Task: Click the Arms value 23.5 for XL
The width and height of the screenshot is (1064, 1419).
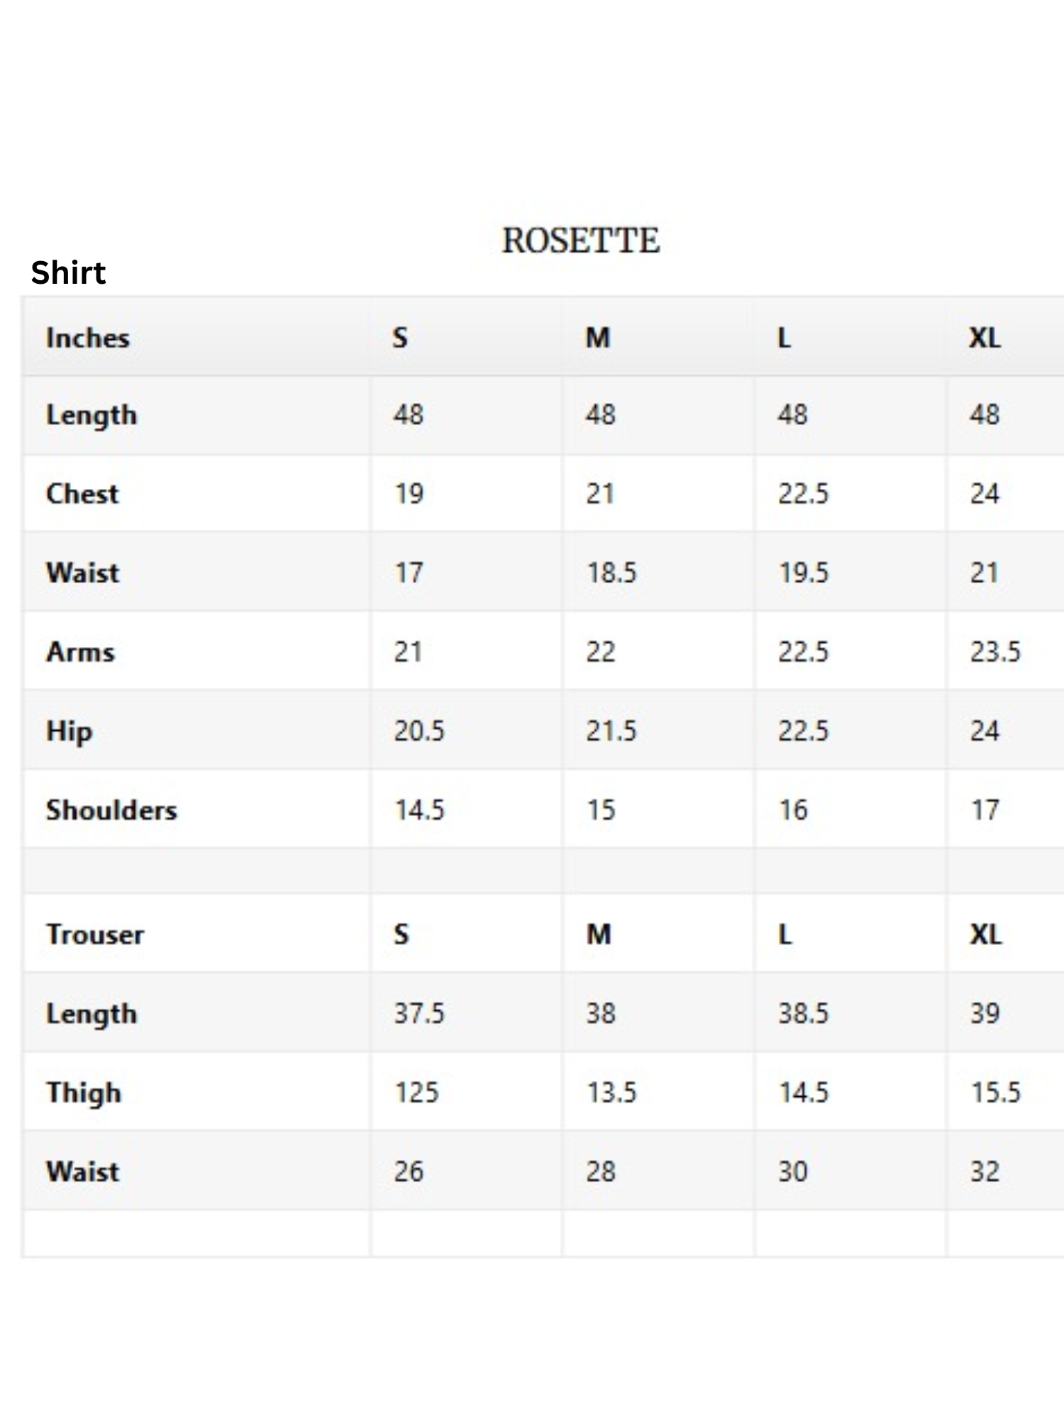Action: pyautogui.click(x=995, y=652)
